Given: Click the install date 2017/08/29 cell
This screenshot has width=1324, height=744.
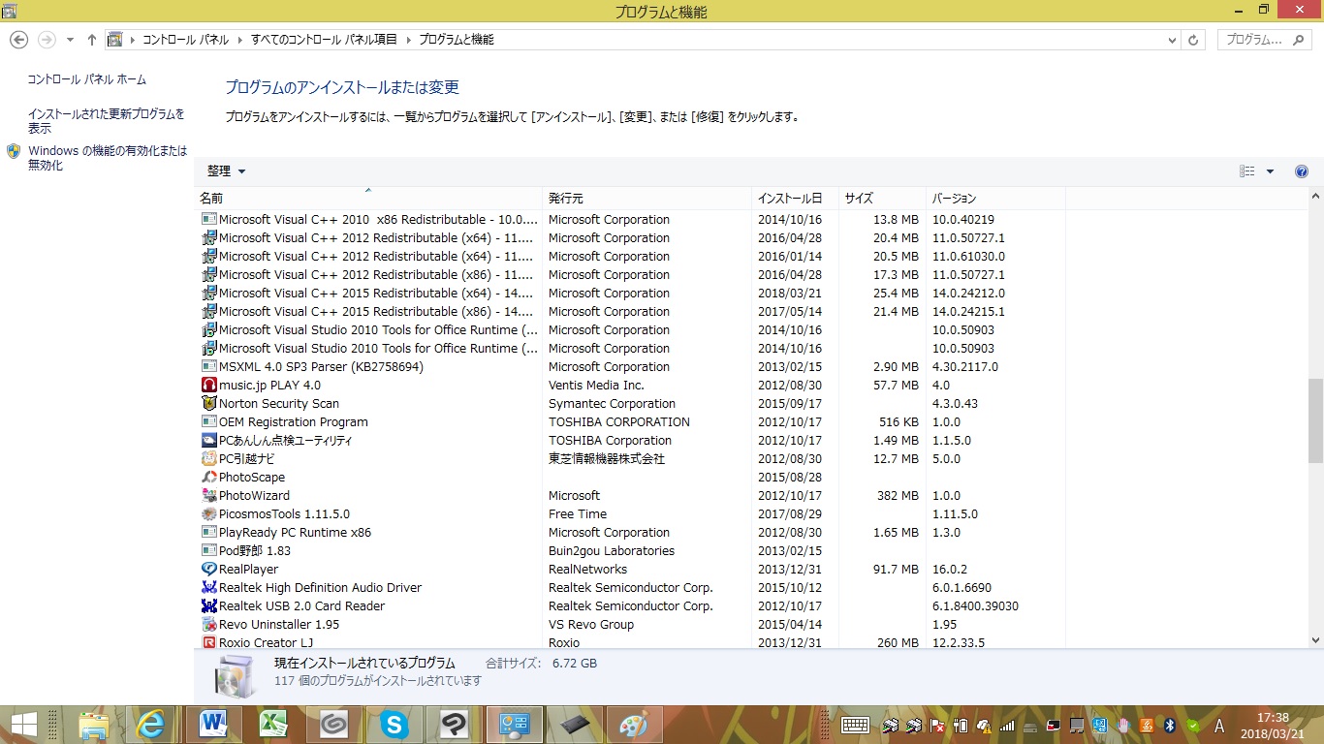Looking at the screenshot, I should (x=789, y=514).
